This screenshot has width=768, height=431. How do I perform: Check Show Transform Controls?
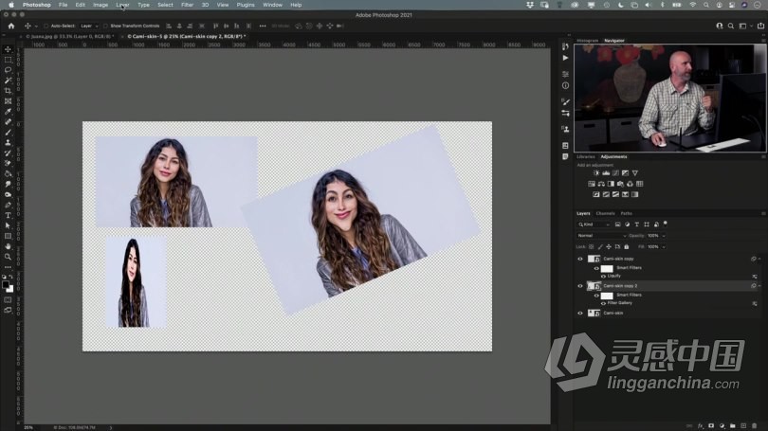(x=106, y=26)
